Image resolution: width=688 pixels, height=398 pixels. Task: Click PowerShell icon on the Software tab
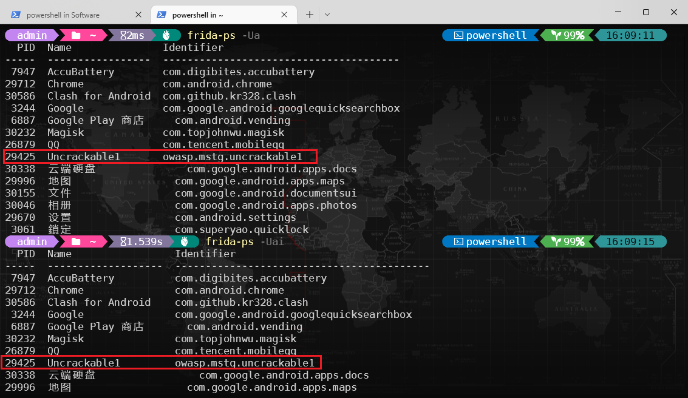tap(16, 15)
